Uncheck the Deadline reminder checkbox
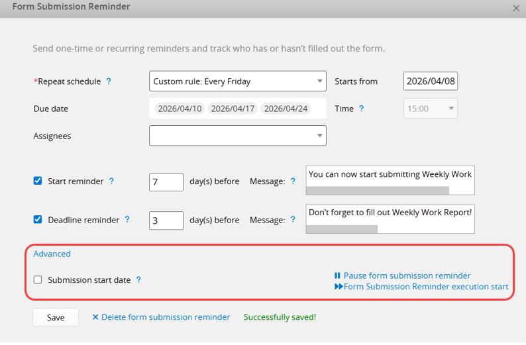Image resolution: width=526 pixels, height=345 pixels. coord(38,220)
